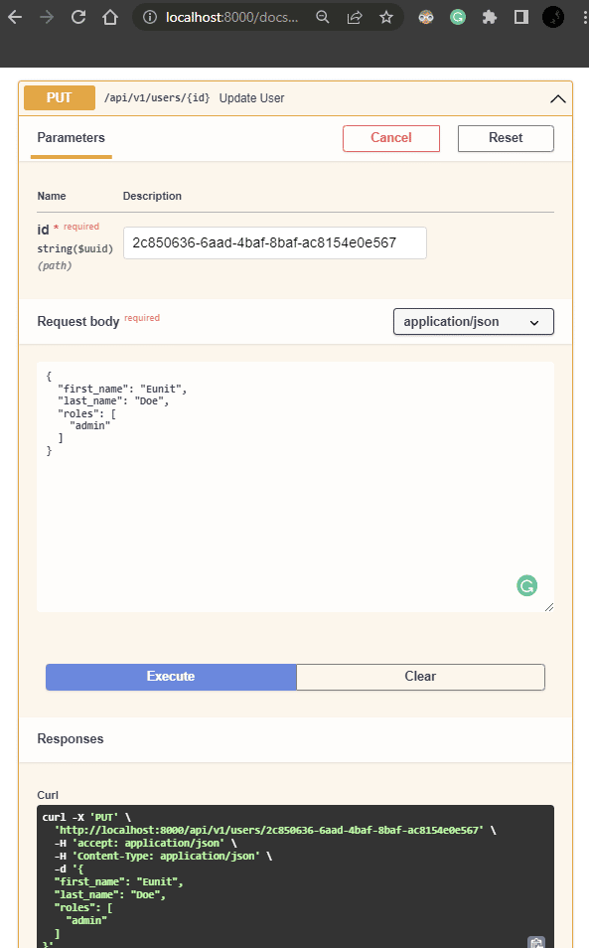This screenshot has height=948, width=589.
Task: Click the browser home icon
Action: coord(109,17)
